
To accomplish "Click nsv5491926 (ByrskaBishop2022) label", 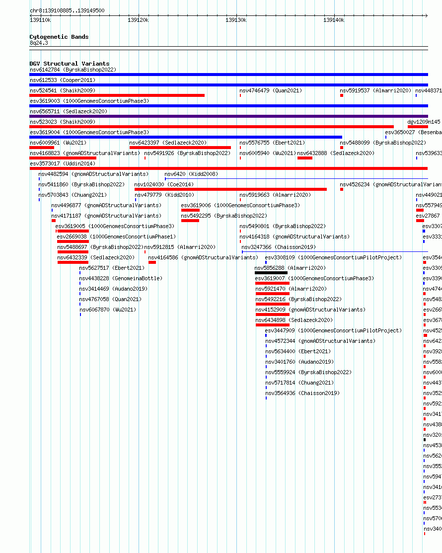I will [x=187, y=153].
